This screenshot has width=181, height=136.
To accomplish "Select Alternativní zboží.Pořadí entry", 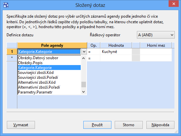I will 49,87.
